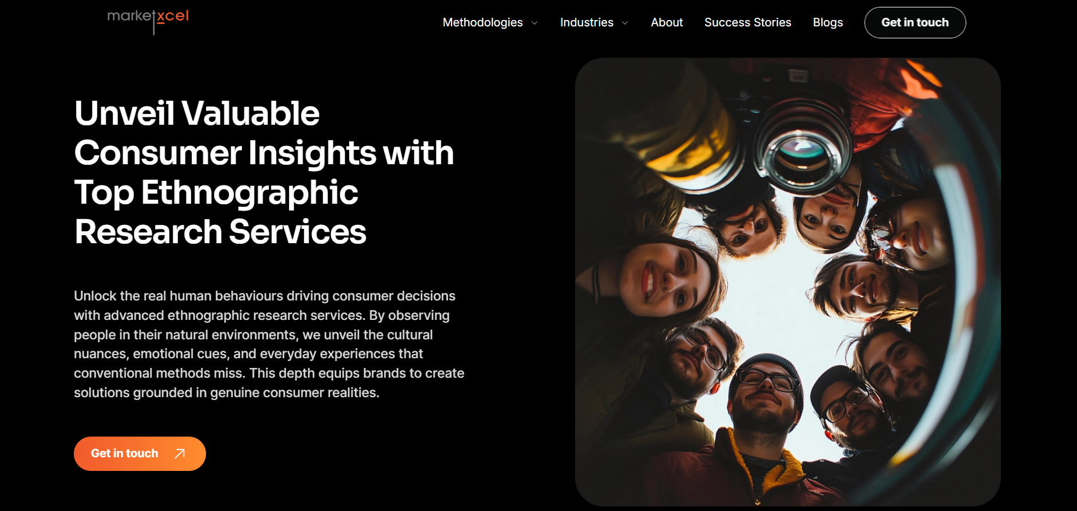Open the Methodologies menu label

coord(482,22)
